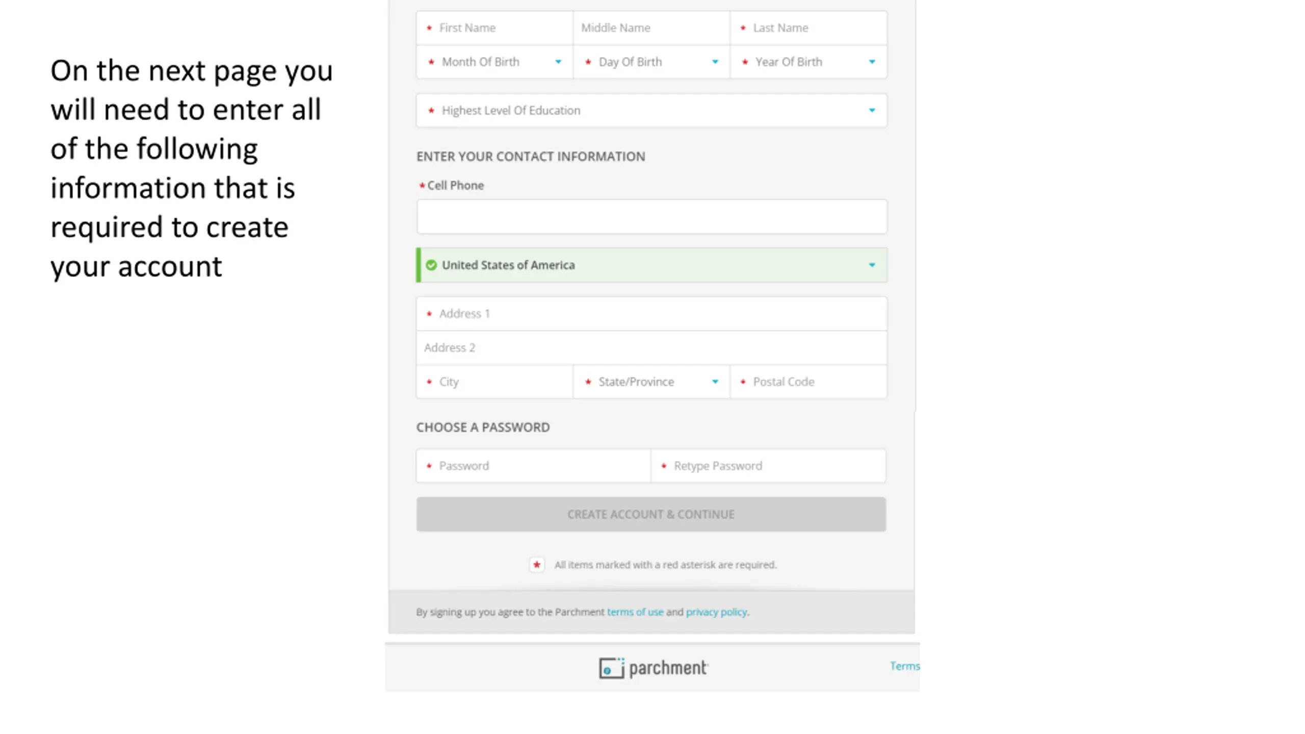Select the Address 1 field
Screen dimensions: 1305x734
tap(651, 313)
